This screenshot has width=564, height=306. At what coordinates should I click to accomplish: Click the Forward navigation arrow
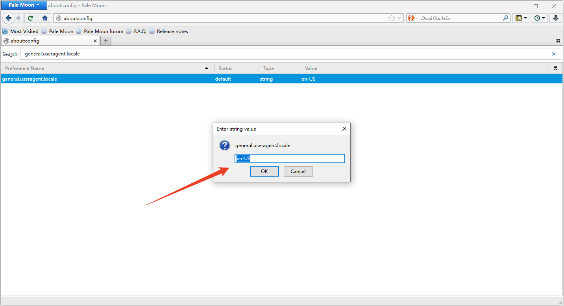(18, 18)
